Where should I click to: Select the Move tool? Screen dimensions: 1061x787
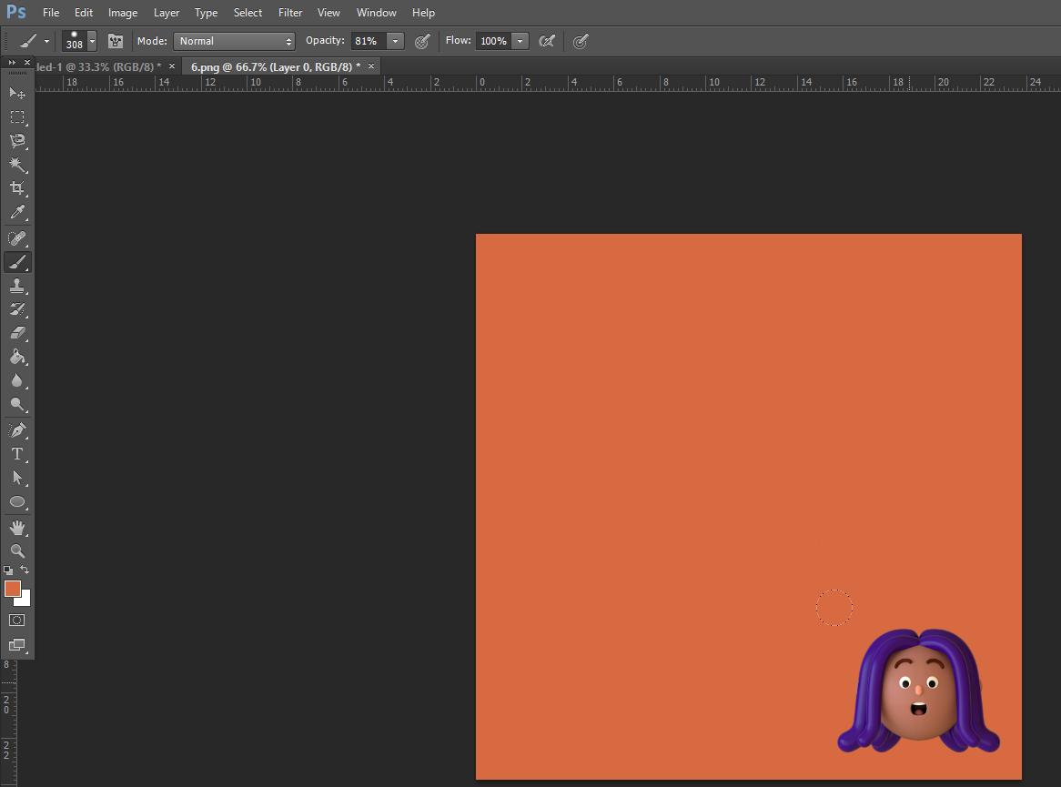(x=16, y=93)
